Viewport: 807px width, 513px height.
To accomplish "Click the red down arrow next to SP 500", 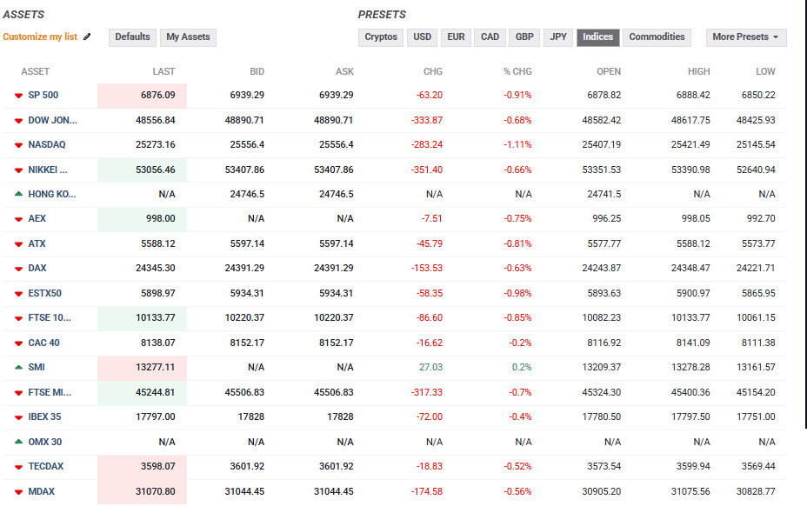I will (x=18, y=95).
